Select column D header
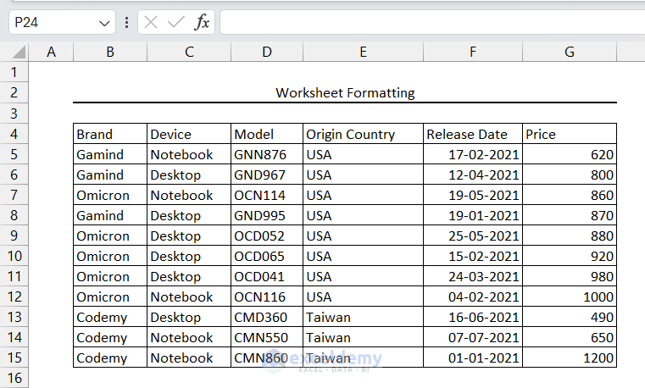The image size is (645, 388). (267, 53)
